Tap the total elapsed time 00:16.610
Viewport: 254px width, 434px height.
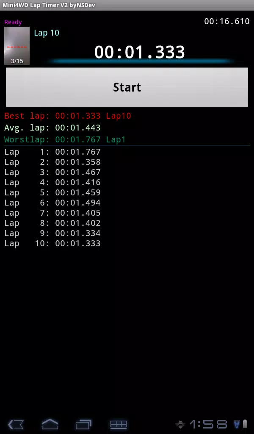tap(227, 21)
